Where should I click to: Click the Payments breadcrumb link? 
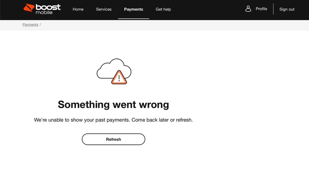coord(30,24)
